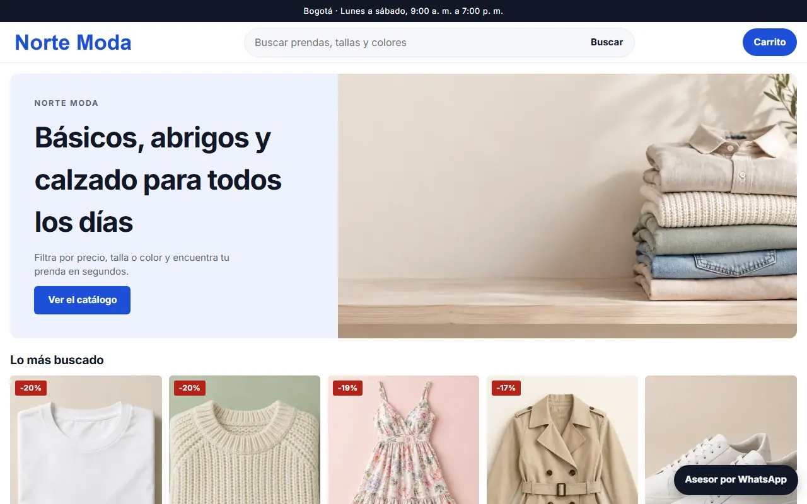Click the 'Lo más buscado' heading
This screenshot has width=807, height=504.
coord(57,360)
